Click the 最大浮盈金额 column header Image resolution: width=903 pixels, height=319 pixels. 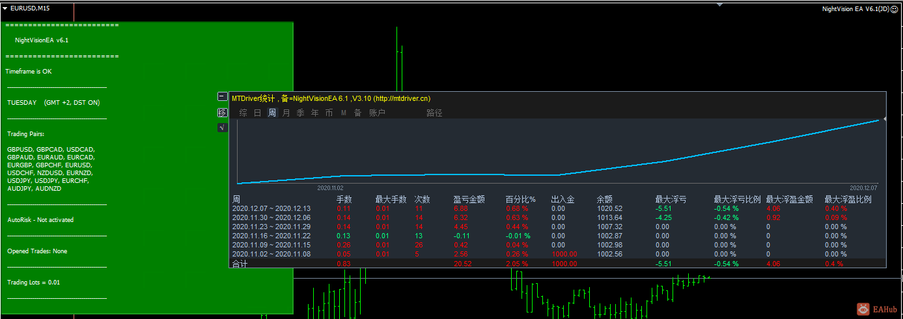(790, 199)
